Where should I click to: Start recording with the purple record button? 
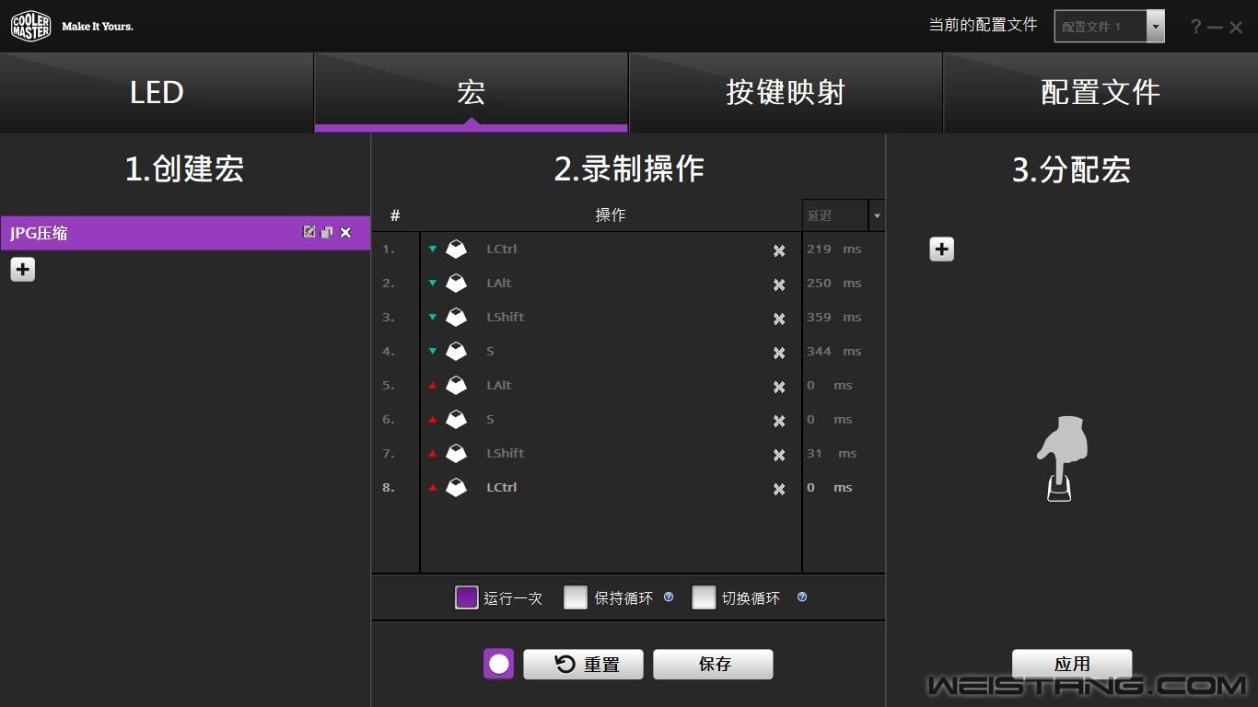499,664
